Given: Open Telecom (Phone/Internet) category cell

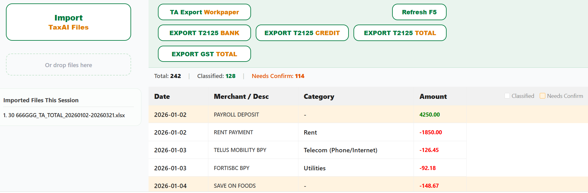Looking at the screenshot, I should click(340, 150).
